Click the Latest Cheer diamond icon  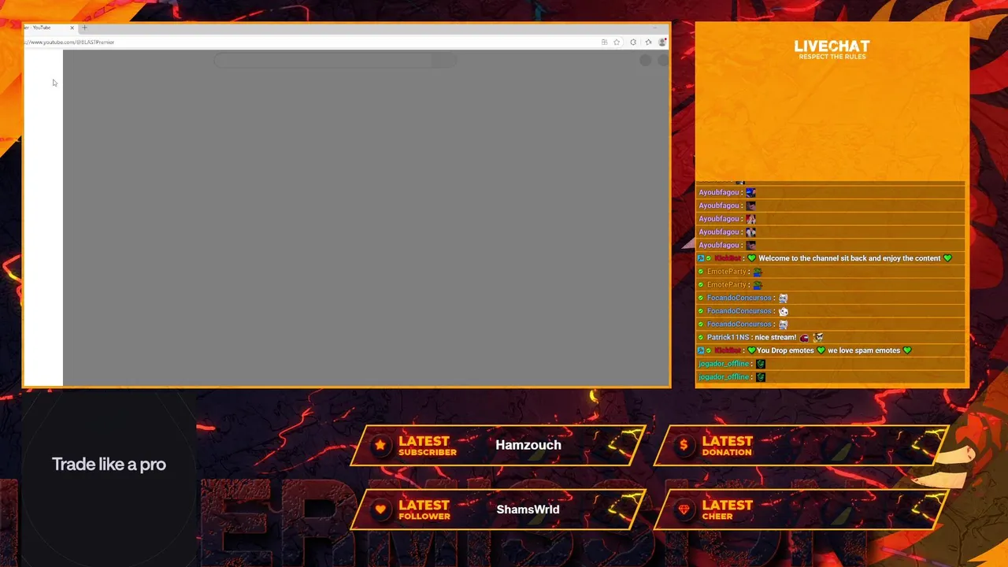pos(684,510)
